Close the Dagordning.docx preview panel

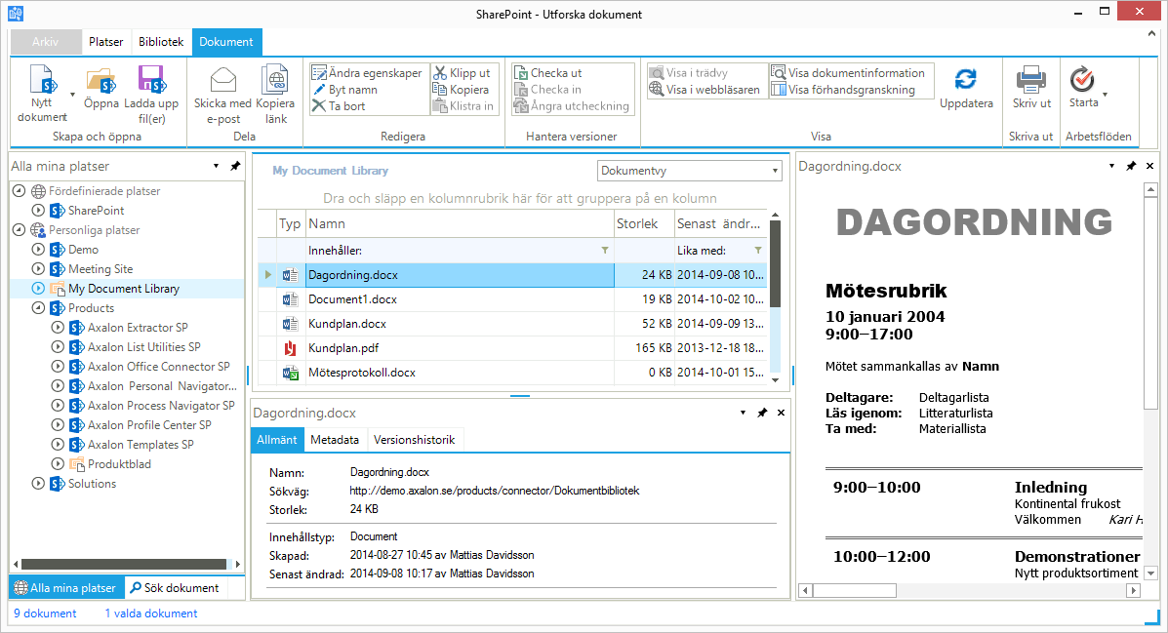(1149, 166)
